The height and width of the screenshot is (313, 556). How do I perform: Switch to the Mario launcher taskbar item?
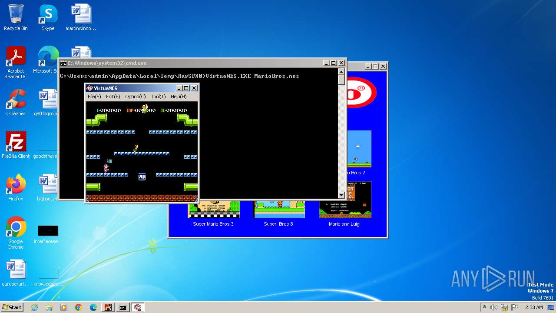108,307
